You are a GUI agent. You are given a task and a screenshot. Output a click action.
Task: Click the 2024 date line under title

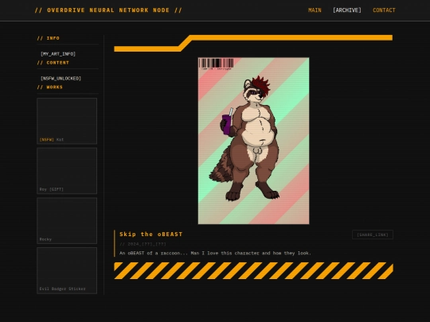(x=143, y=244)
